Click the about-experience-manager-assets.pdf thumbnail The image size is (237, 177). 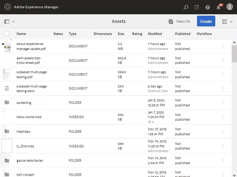tap(7, 46)
